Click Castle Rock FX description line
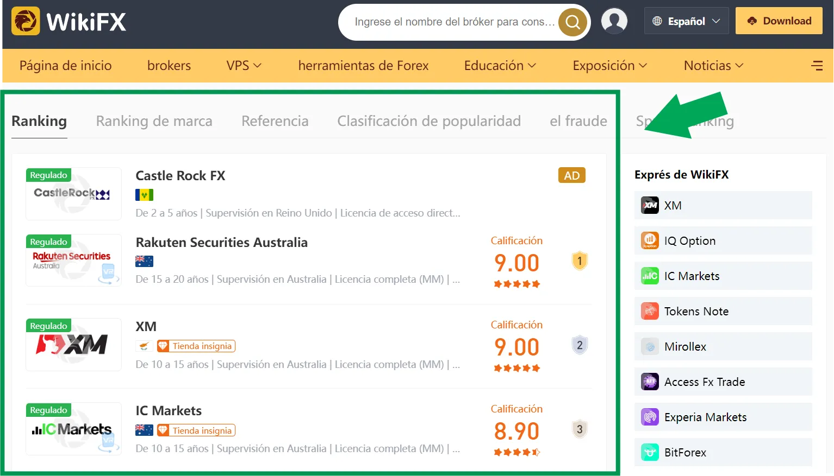The height and width of the screenshot is (476, 834). pyautogui.click(x=298, y=213)
